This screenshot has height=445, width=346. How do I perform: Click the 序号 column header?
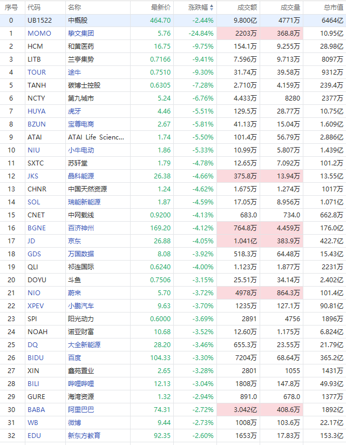pos(11,8)
